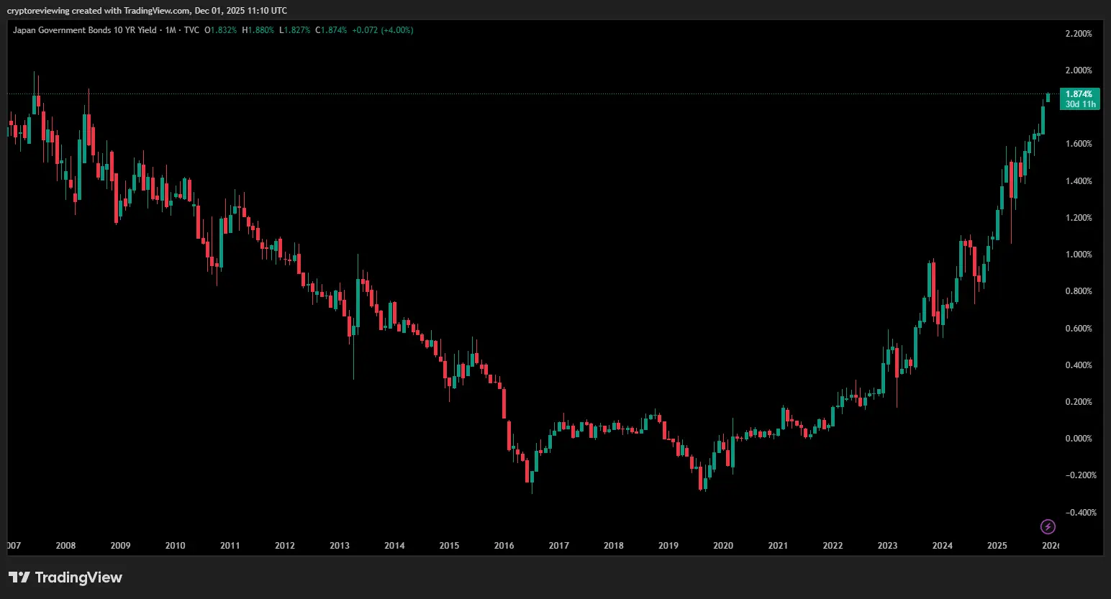Click the cryptoreviewing created with TradingView.com caption
The width and height of the screenshot is (1111, 599).
147,11
